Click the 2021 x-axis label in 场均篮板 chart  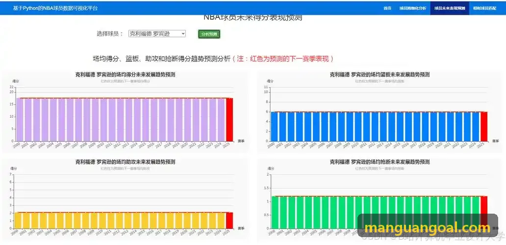pos(448,146)
